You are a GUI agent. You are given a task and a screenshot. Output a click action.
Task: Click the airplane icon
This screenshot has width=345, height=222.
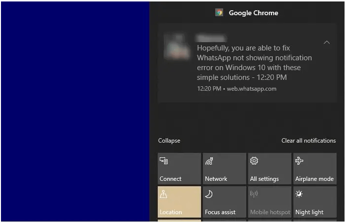pos(299,161)
